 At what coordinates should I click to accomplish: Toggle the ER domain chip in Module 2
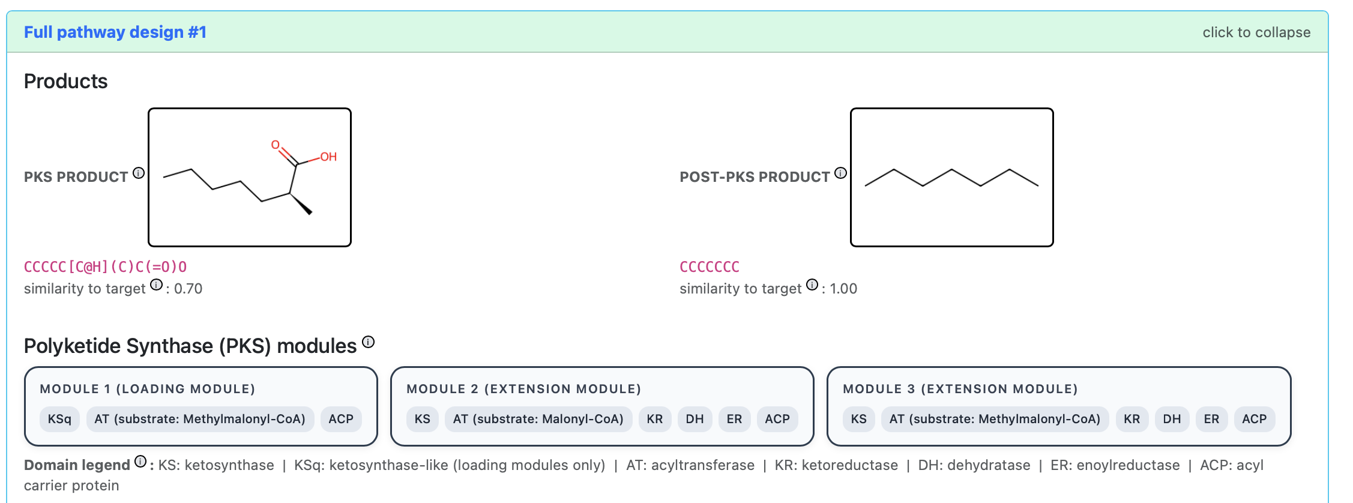734,419
